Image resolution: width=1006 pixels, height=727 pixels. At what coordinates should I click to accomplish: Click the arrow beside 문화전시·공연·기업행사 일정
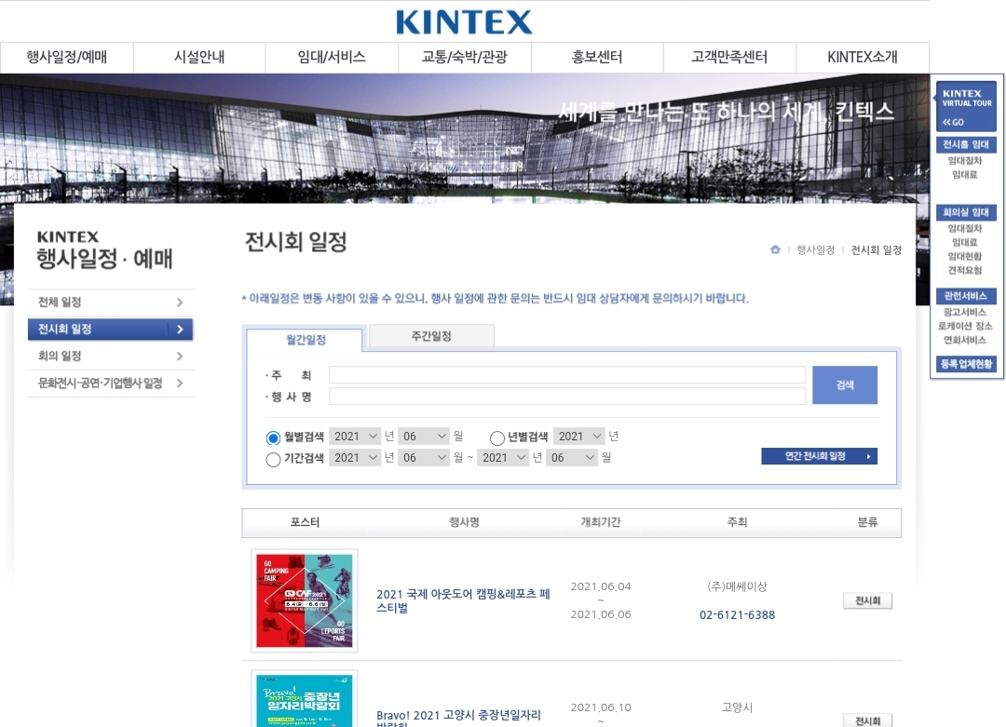click(x=180, y=383)
